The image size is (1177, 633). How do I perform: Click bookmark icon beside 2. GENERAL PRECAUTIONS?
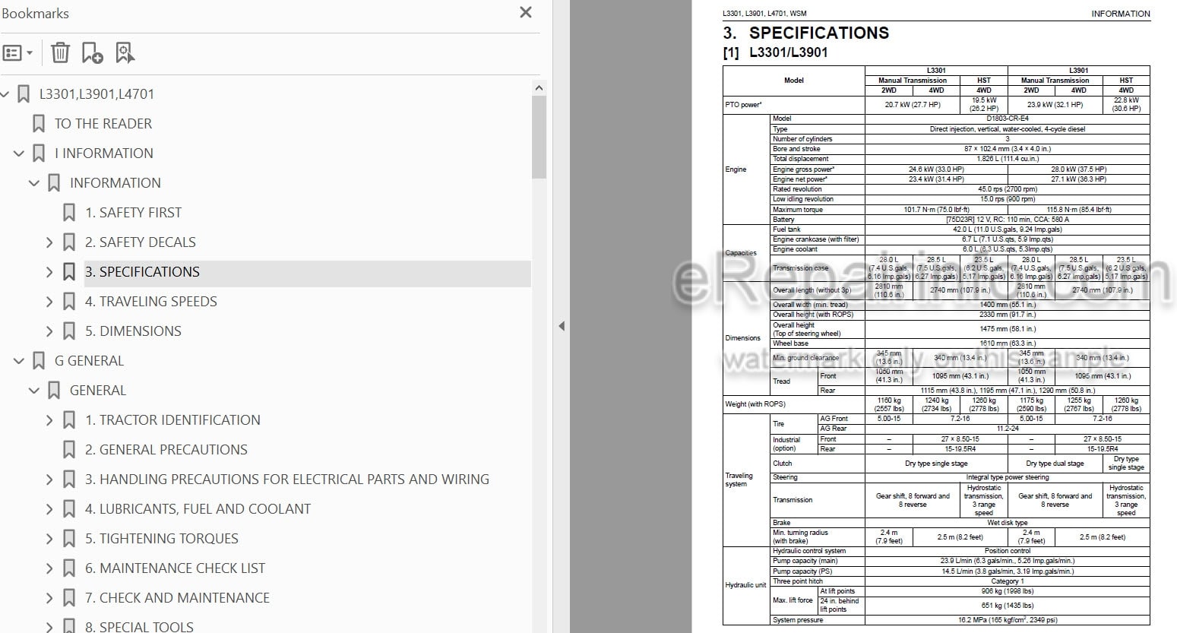pyautogui.click(x=69, y=450)
